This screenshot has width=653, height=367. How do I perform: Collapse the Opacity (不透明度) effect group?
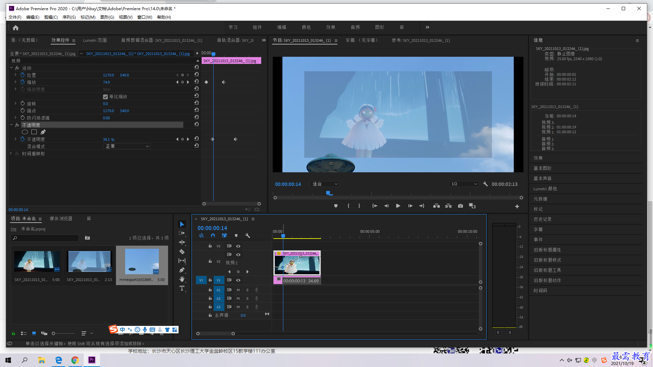11,125
